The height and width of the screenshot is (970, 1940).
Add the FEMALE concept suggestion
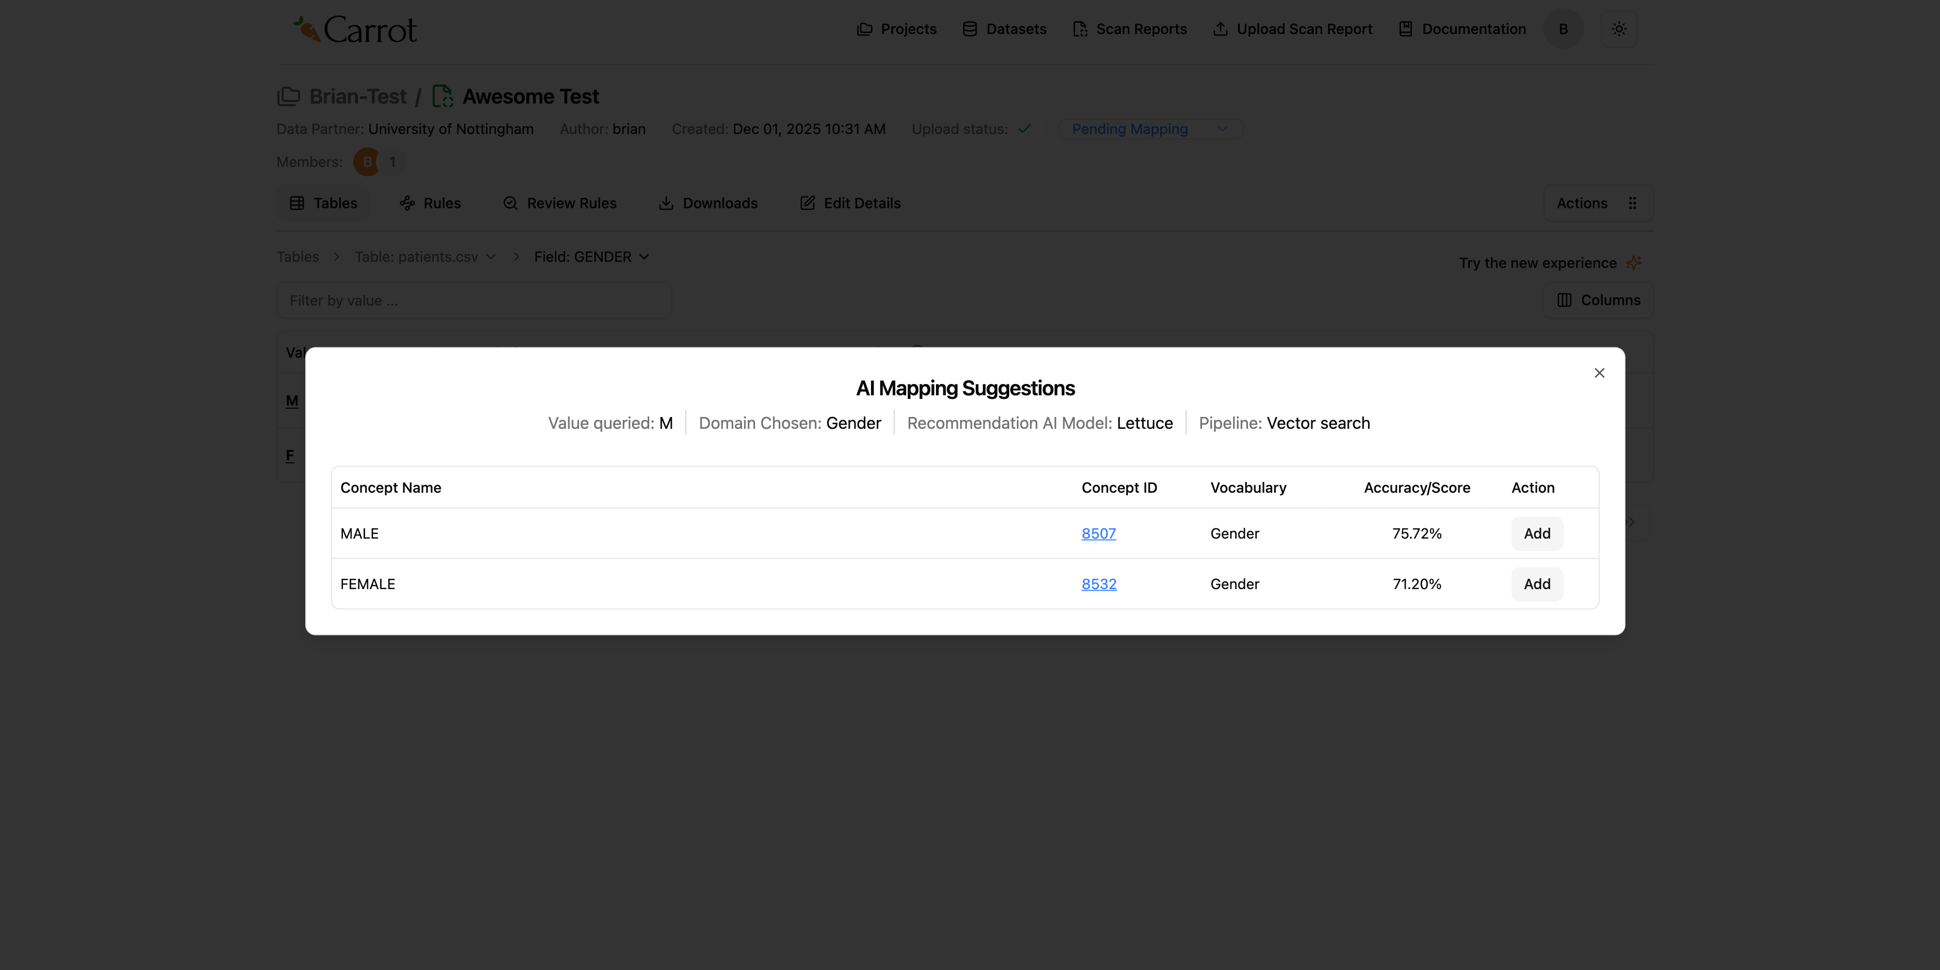coord(1536,584)
